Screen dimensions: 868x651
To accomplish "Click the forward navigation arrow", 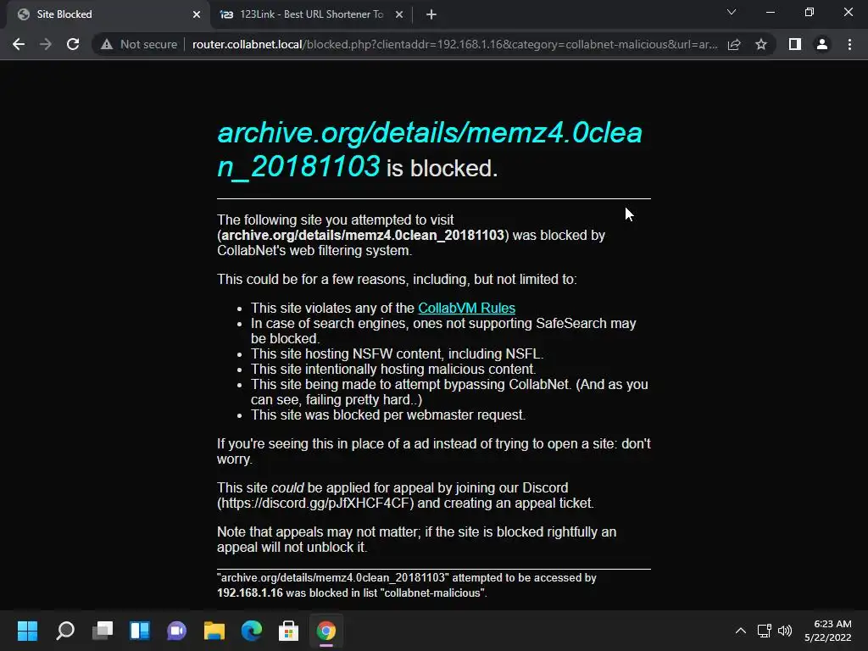I will (x=46, y=44).
